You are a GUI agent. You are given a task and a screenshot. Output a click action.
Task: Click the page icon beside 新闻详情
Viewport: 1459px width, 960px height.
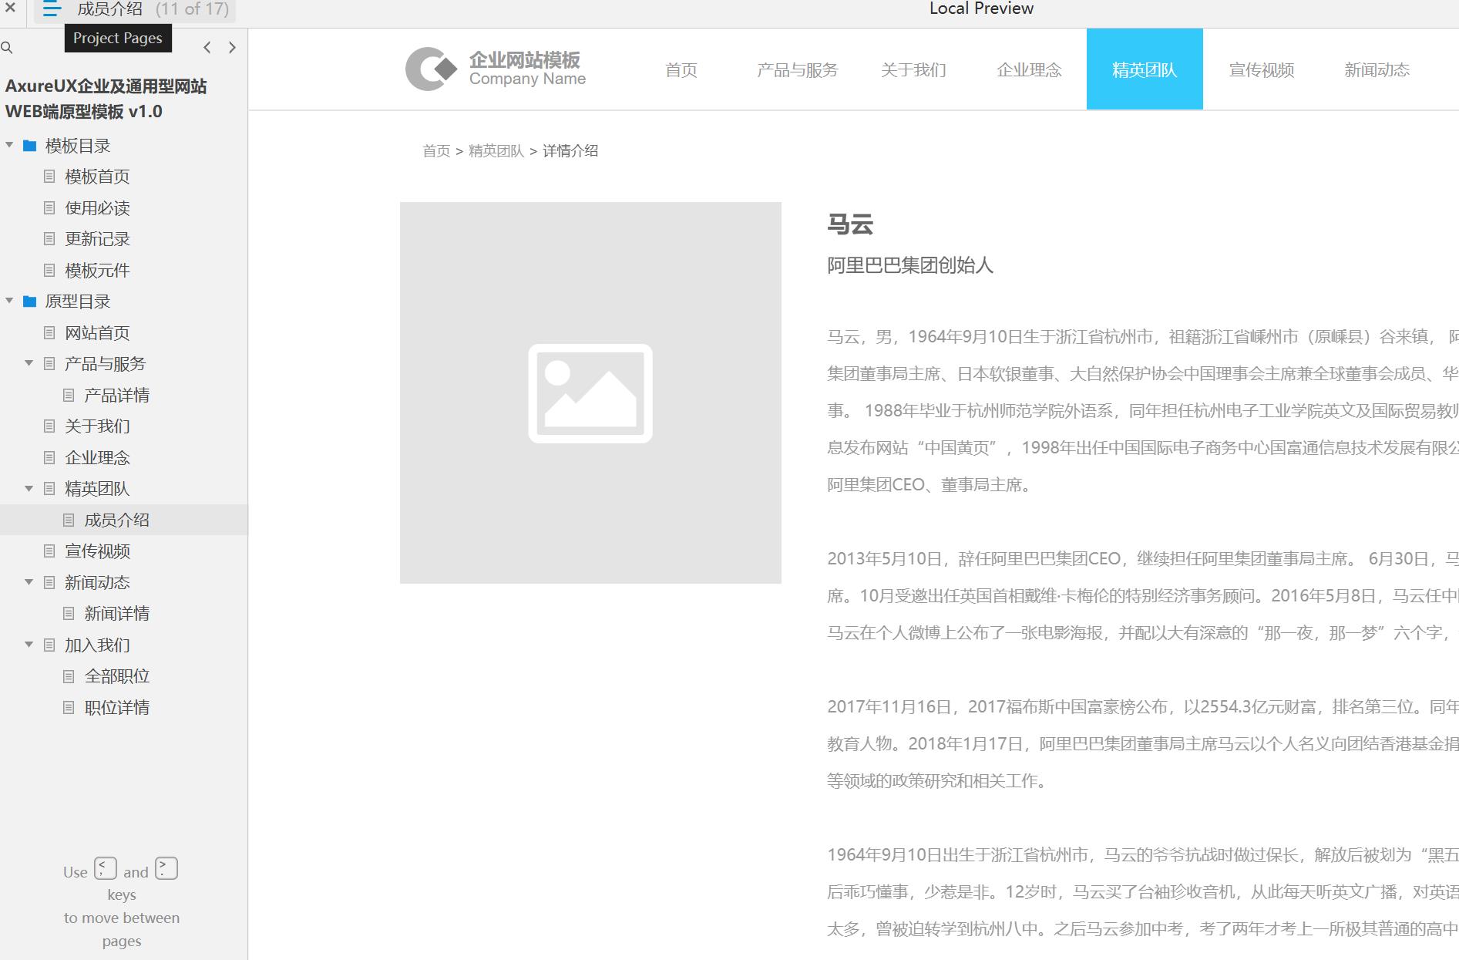69,614
